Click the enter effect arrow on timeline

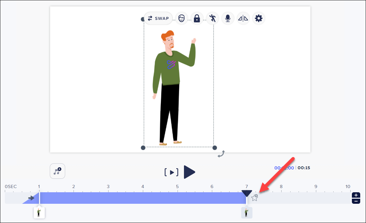31,198
